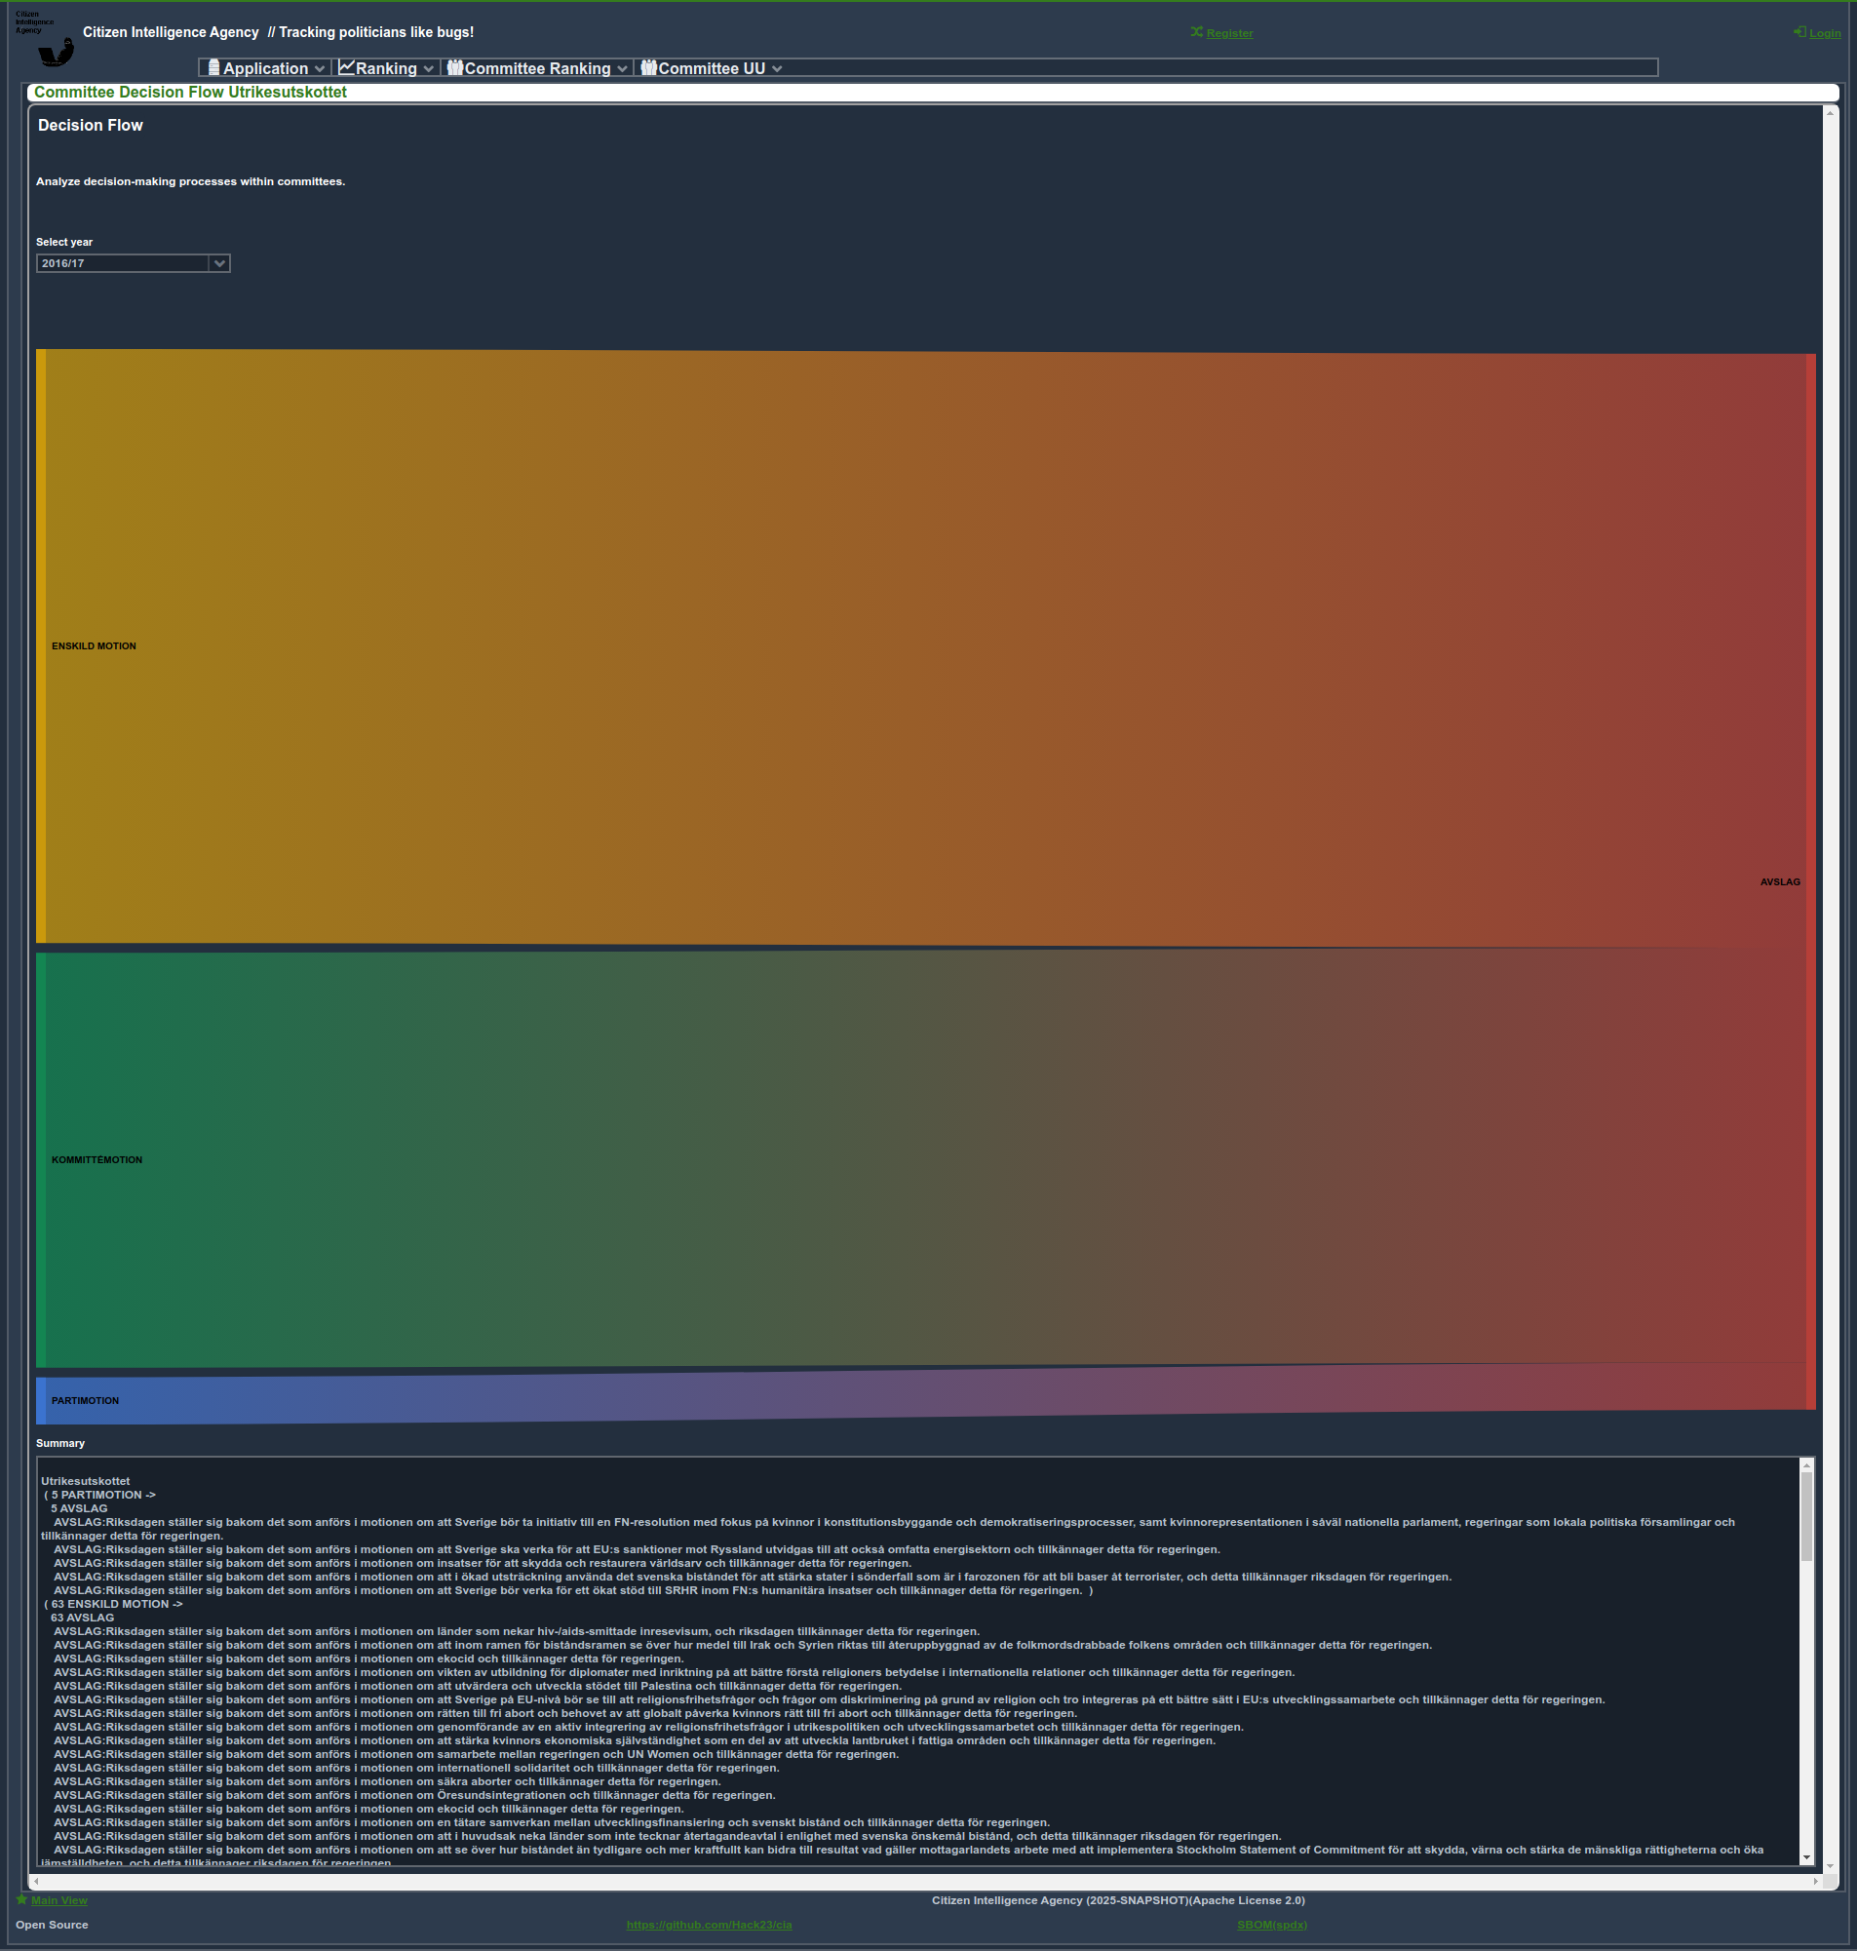Click the Ranking line chart icon
The width and height of the screenshot is (1857, 1951).
coord(346,67)
